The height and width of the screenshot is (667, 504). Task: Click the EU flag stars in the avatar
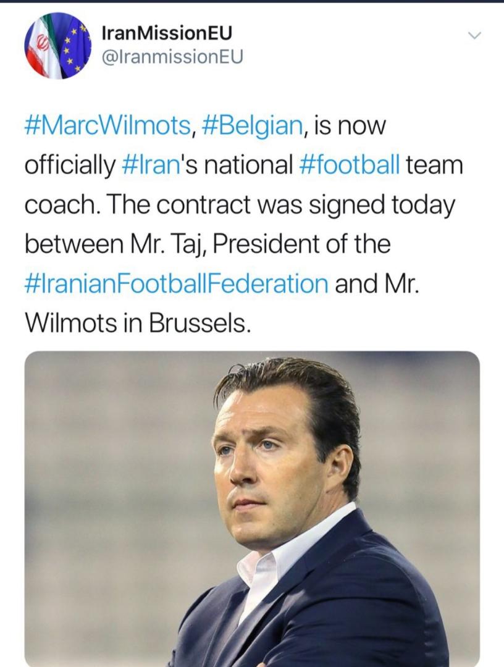(74, 43)
